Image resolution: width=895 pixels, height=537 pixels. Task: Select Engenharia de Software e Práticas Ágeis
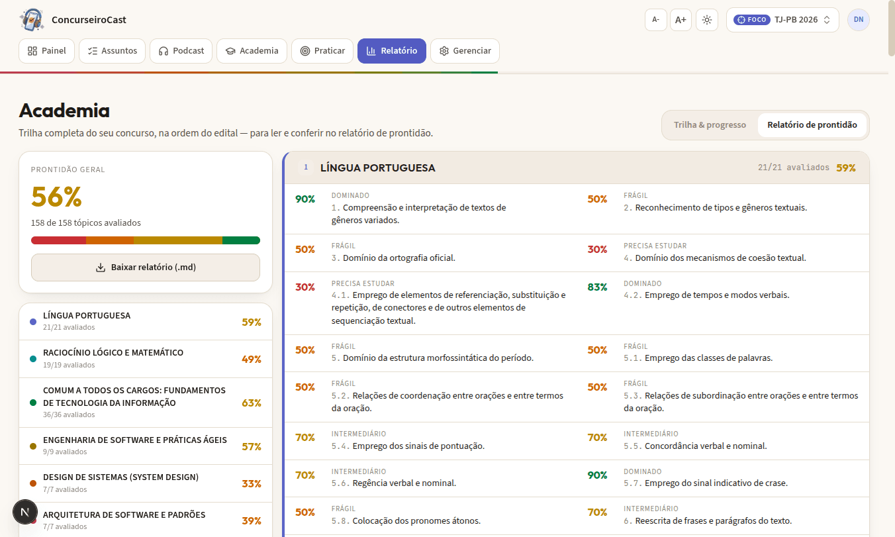[x=146, y=446]
